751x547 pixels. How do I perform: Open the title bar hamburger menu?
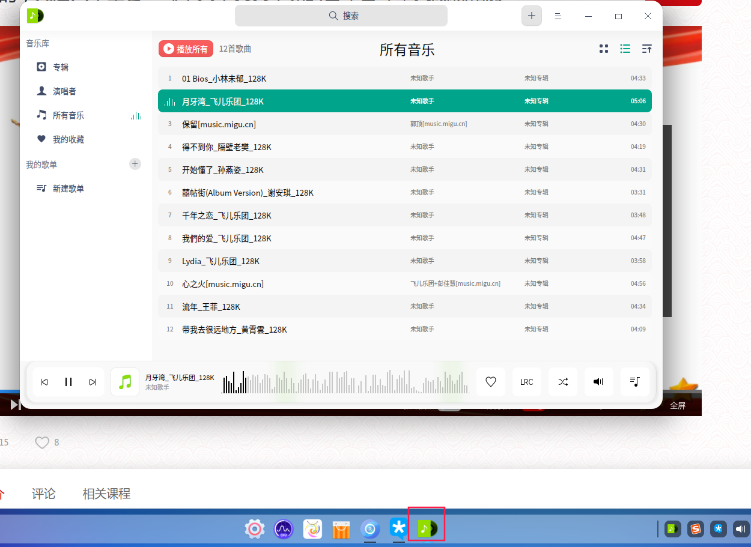(558, 16)
